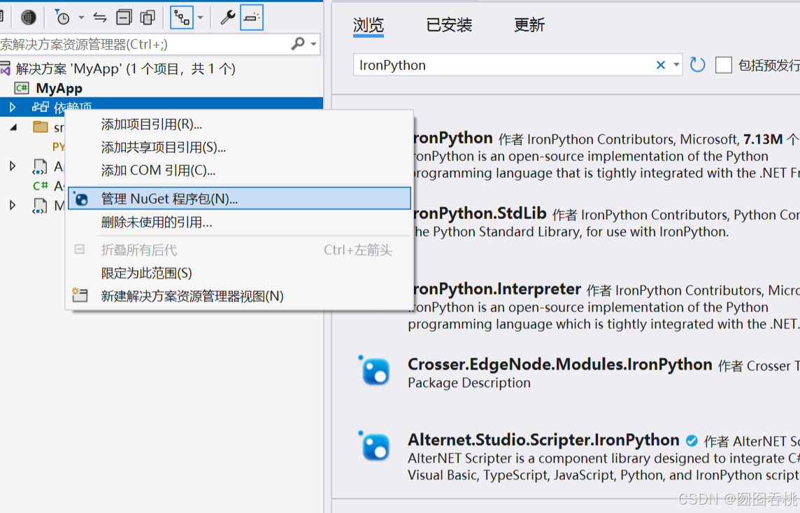
Task: Click the Crosser package NuGet icon
Action: coord(375,370)
